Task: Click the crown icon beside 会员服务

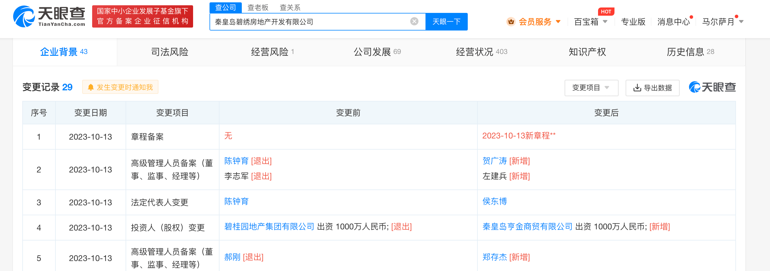Action: [x=511, y=22]
